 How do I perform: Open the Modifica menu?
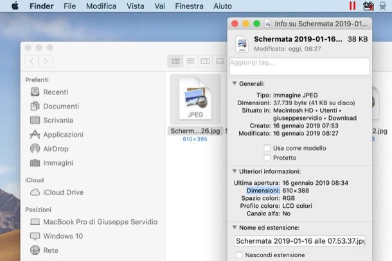(101, 6)
